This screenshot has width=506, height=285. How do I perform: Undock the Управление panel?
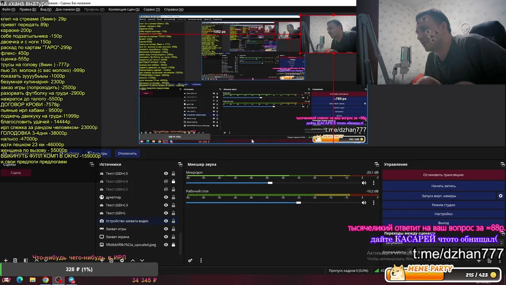point(502,164)
